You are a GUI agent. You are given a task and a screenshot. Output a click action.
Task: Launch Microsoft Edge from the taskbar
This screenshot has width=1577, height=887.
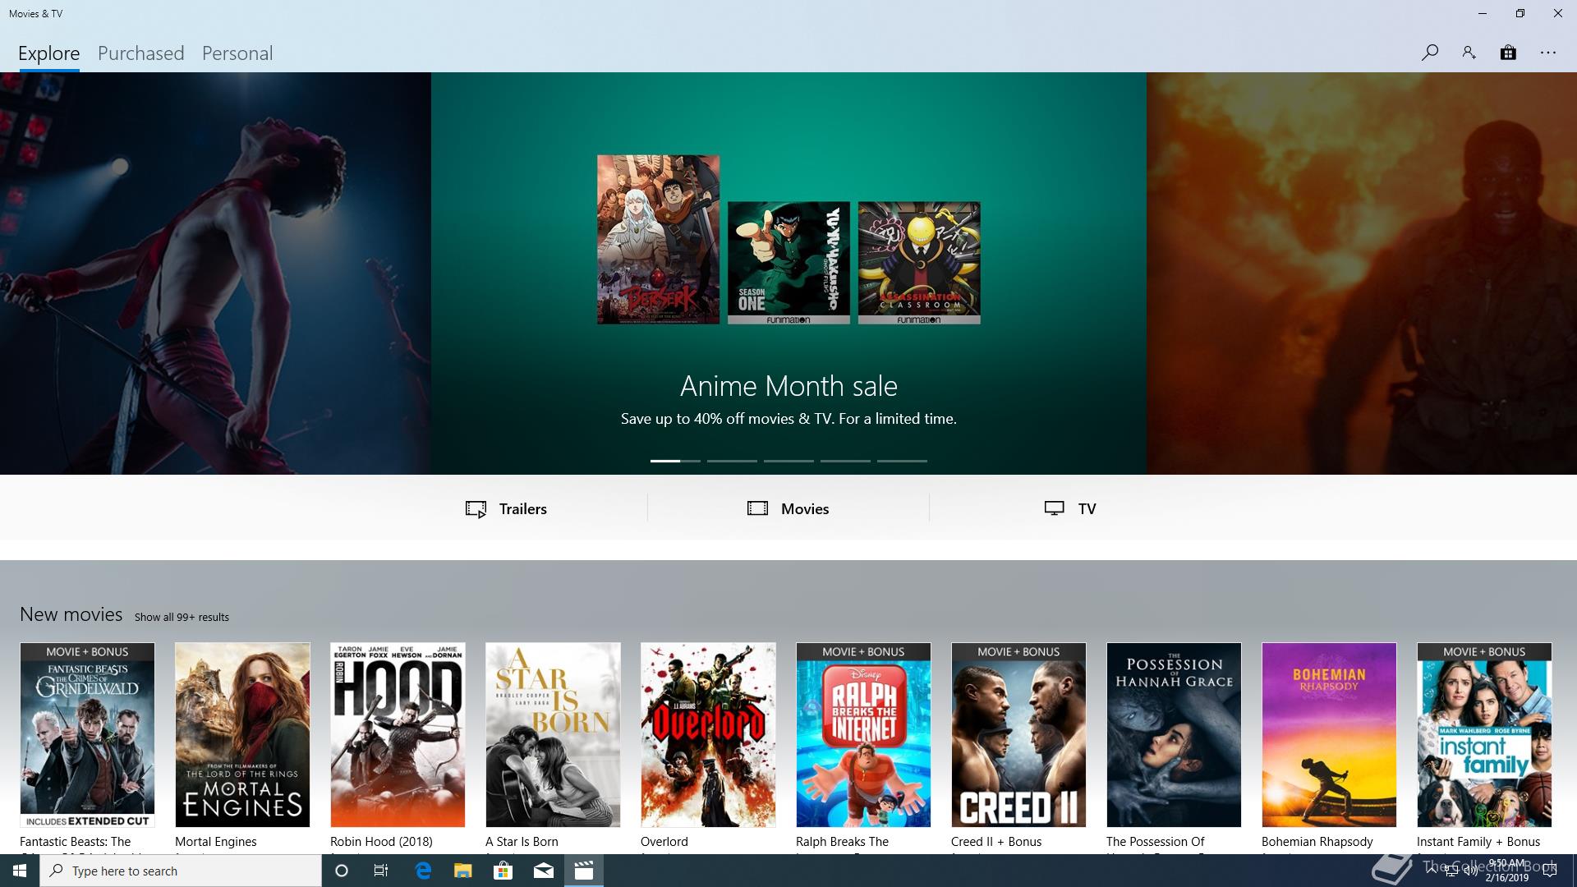coord(423,871)
